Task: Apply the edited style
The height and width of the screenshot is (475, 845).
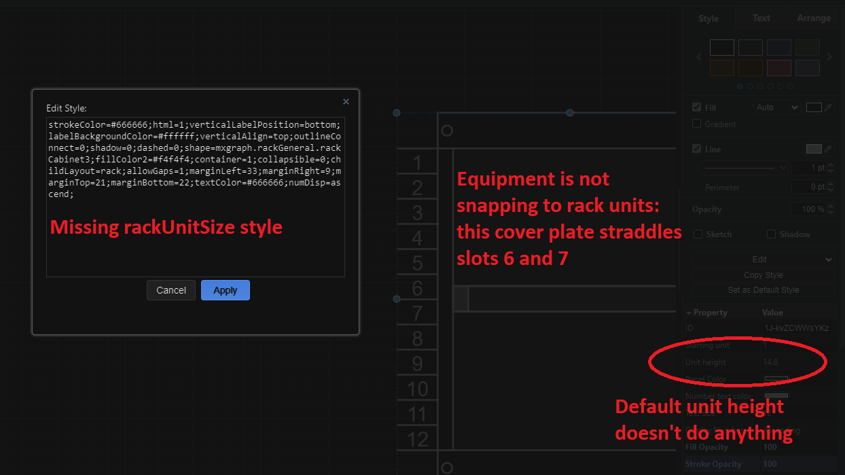Action: pyautogui.click(x=225, y=289)
